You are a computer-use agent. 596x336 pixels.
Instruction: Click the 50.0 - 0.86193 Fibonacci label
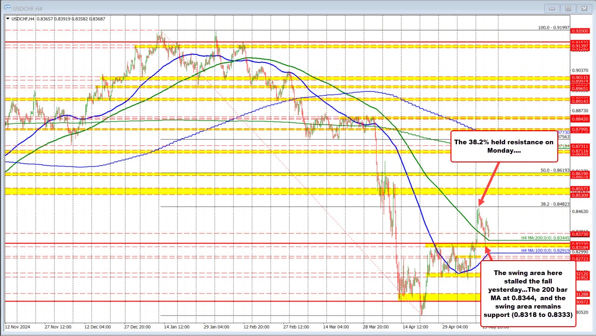[x=555, y=170]
